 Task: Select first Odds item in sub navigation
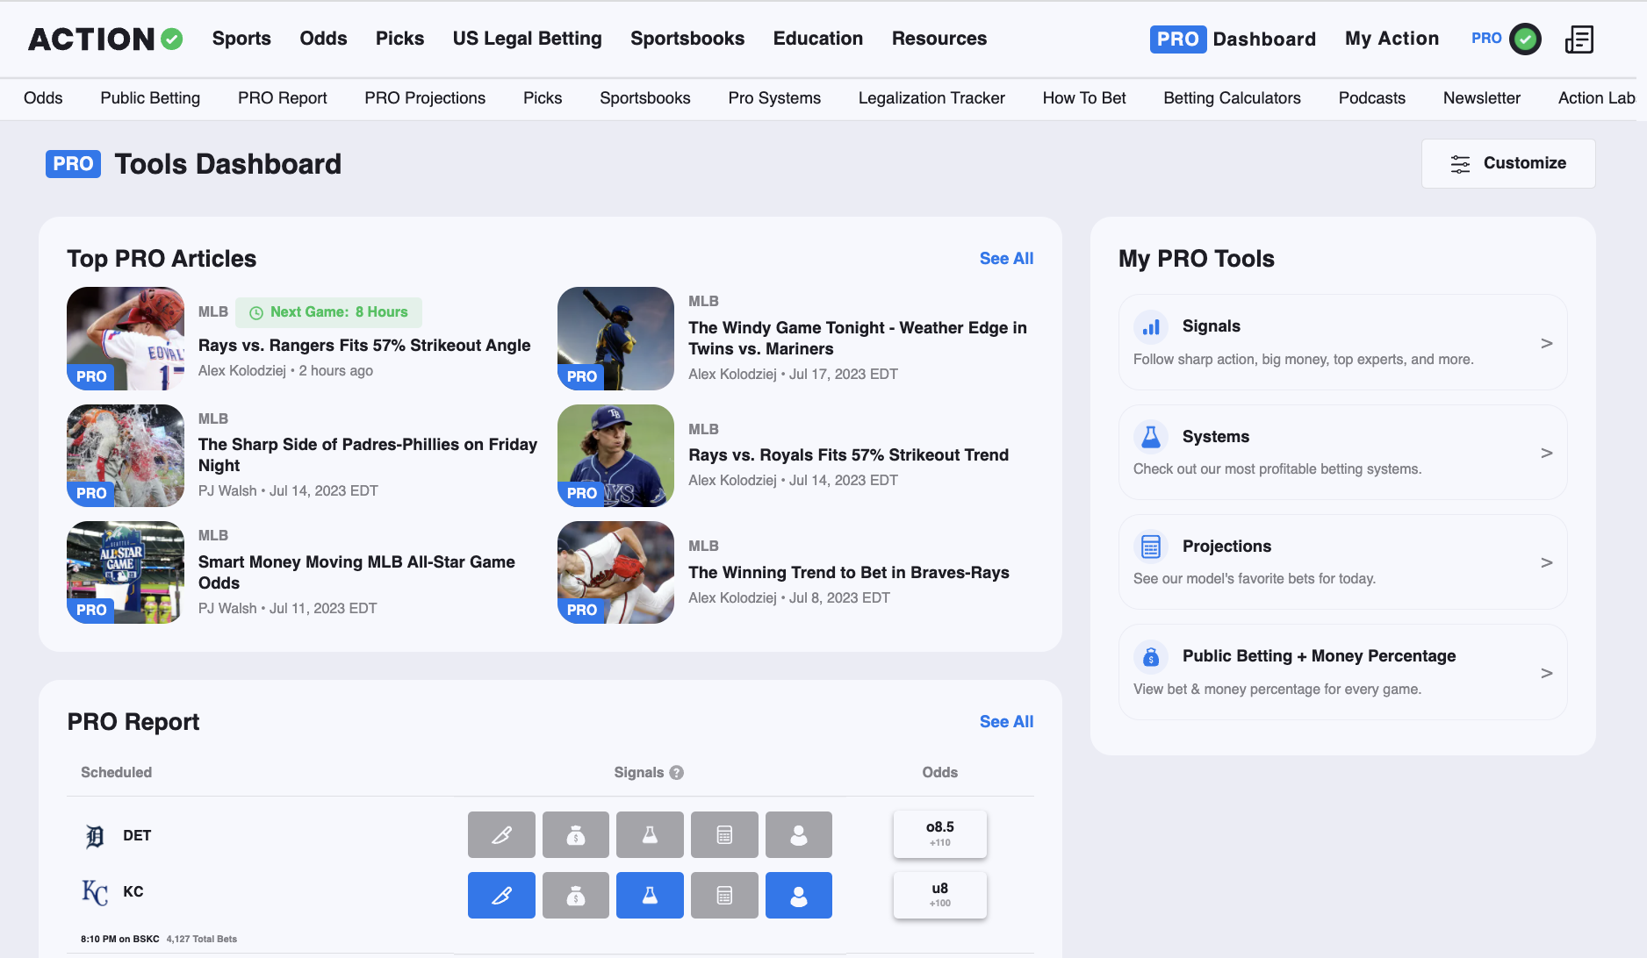point(43,98)
